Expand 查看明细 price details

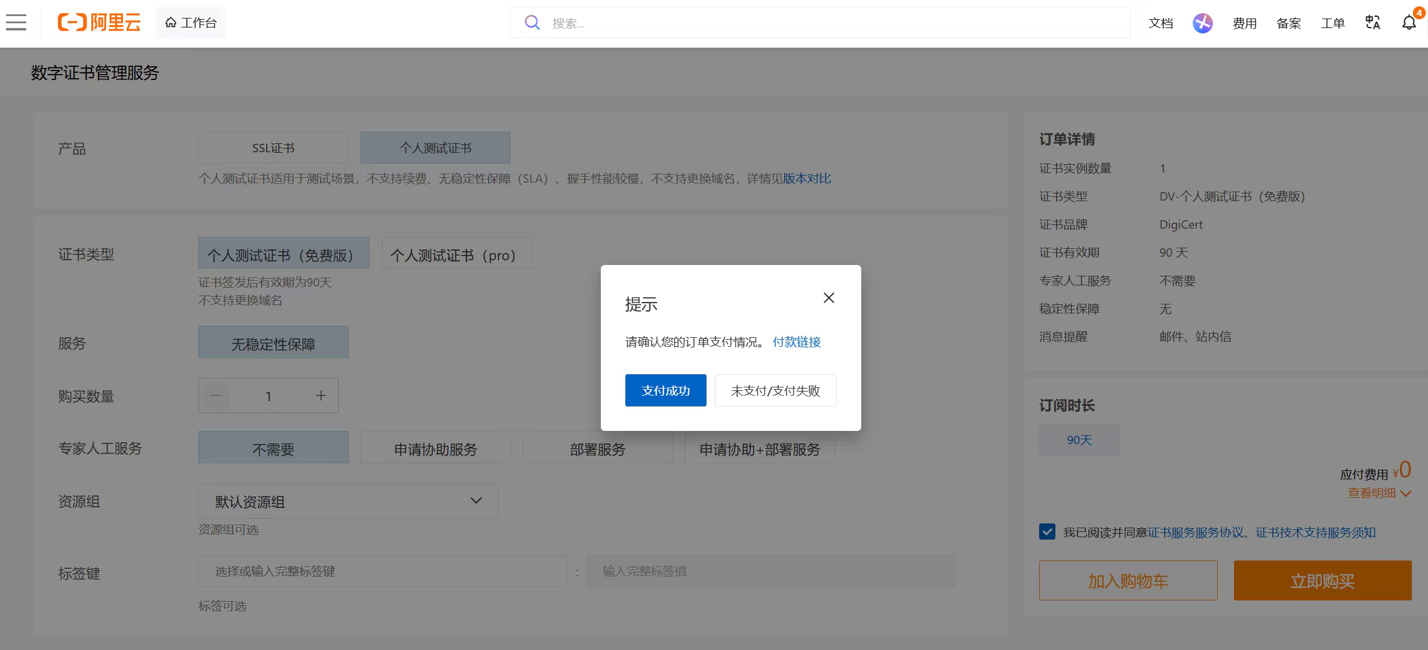click(x=1379, y=493)
